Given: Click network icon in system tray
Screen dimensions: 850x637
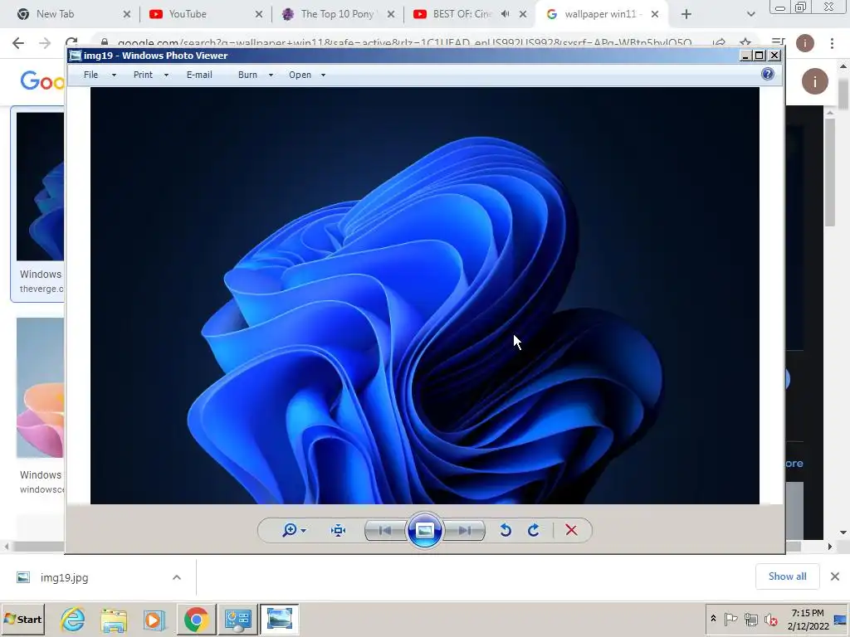Looking at the screenshot, I should [x=750, y=619].
